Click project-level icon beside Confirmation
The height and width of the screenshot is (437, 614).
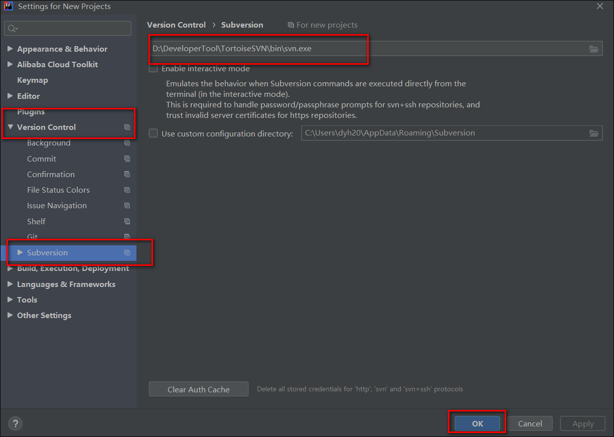(x=127, y=175)
